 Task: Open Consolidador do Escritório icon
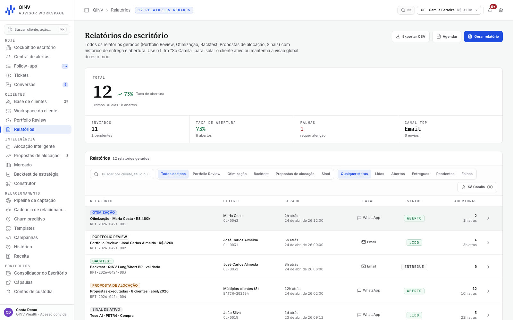[8, 273]
